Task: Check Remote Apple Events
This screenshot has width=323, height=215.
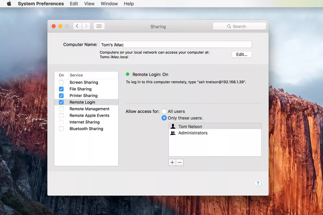Action: pos(61,115)
